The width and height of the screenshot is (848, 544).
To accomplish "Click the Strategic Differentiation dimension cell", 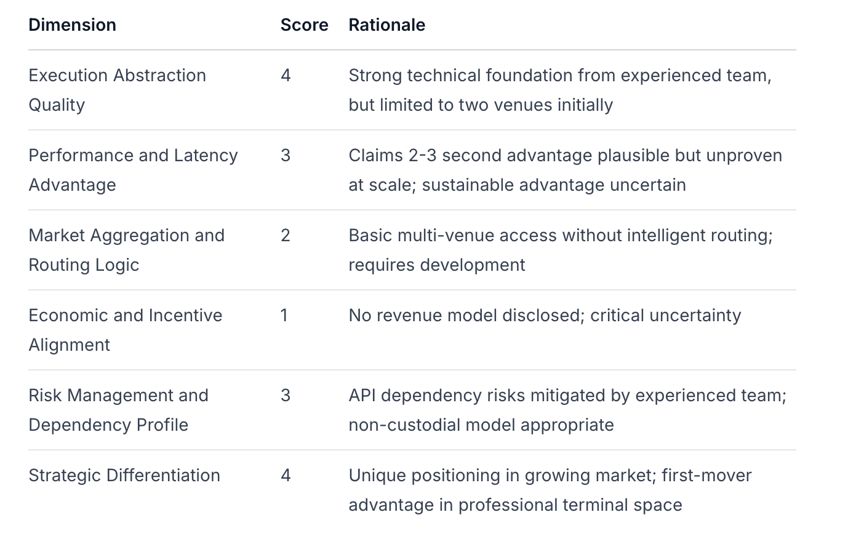I will coord(124,475).
